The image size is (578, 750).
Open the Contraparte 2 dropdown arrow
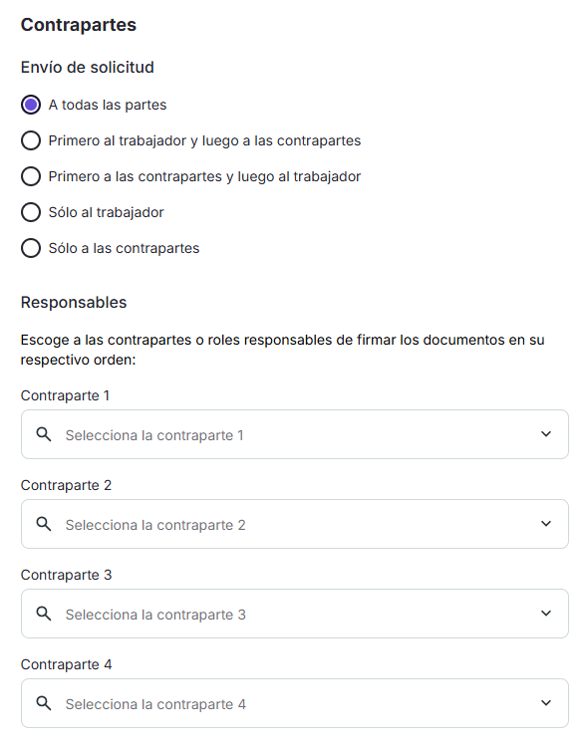pos(546,523)
